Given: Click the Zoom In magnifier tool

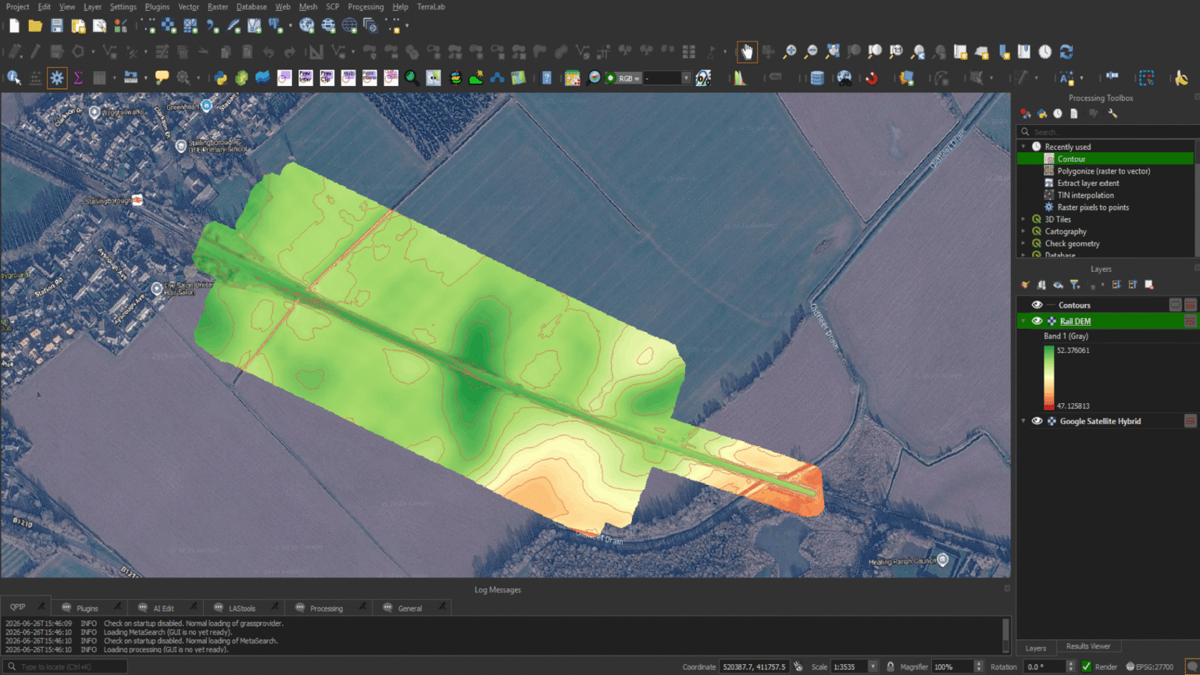Looking at the screenshot, I should pos(790,52).
